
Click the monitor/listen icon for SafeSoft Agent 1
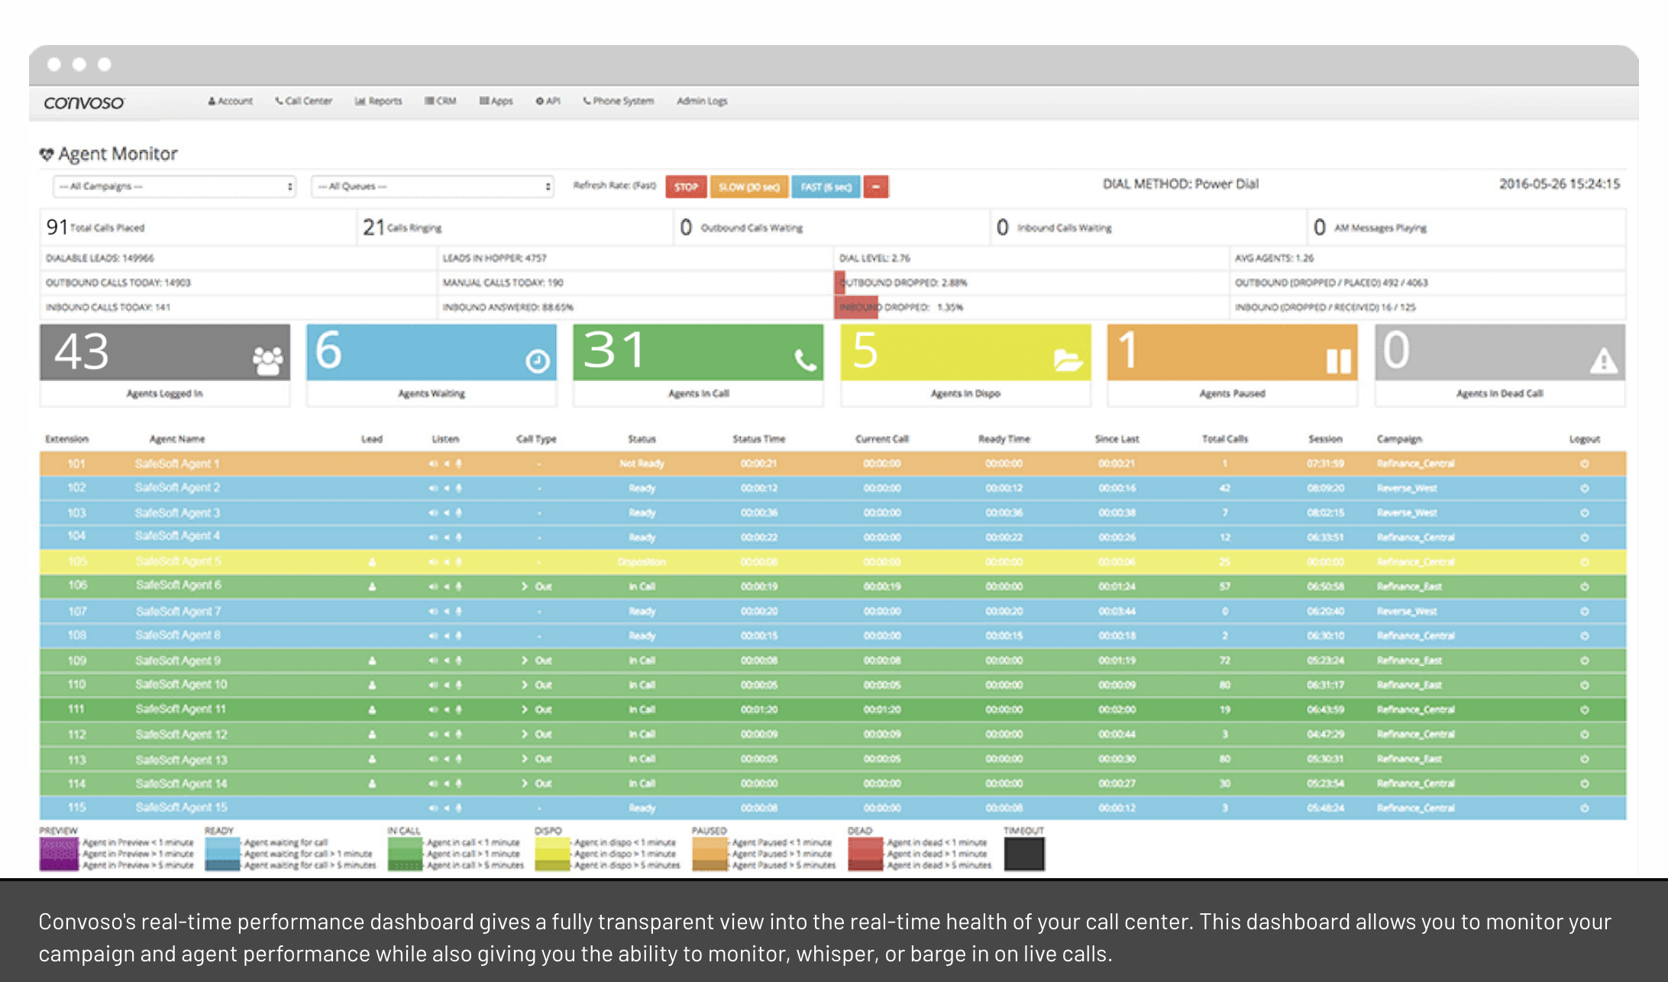pos(434,464)
